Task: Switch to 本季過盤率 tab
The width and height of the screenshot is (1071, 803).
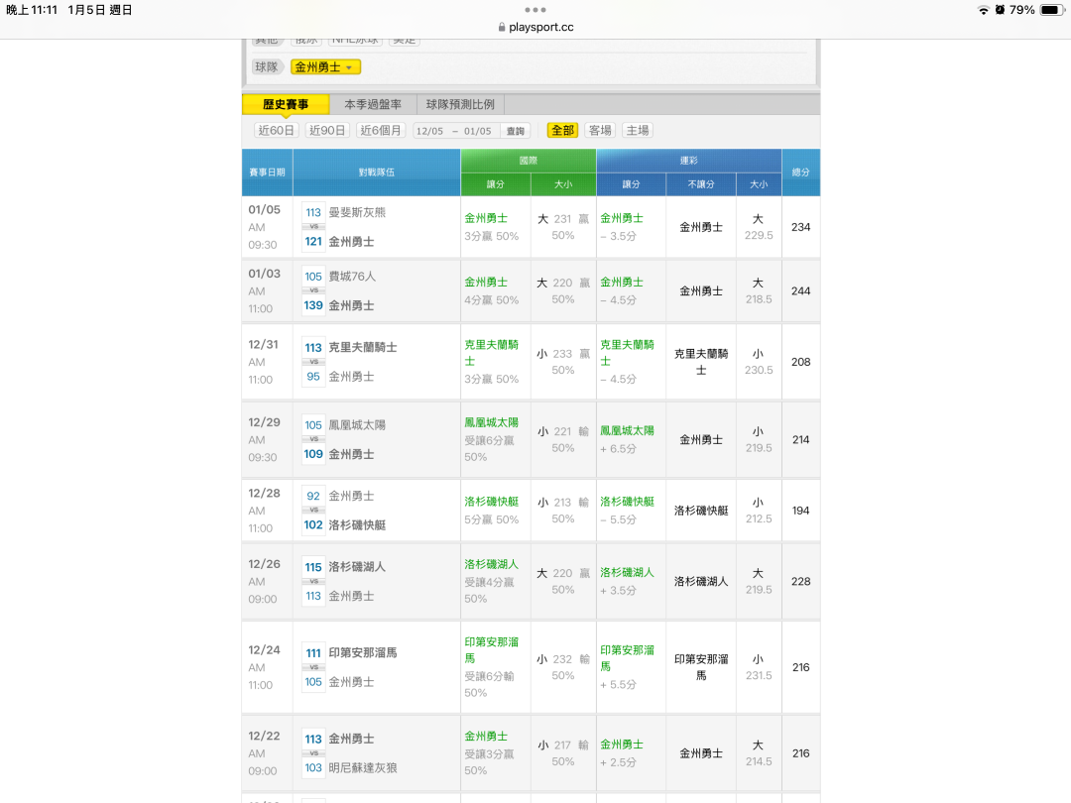Action: click(372, 104)
